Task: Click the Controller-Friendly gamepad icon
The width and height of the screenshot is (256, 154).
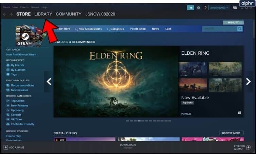Action: point(8,124)
